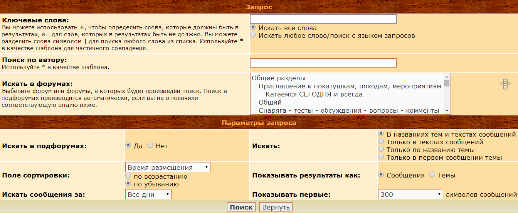Focus the keywords input field
The height and width of the screenshot is (213, 518).
pos(323,19)
